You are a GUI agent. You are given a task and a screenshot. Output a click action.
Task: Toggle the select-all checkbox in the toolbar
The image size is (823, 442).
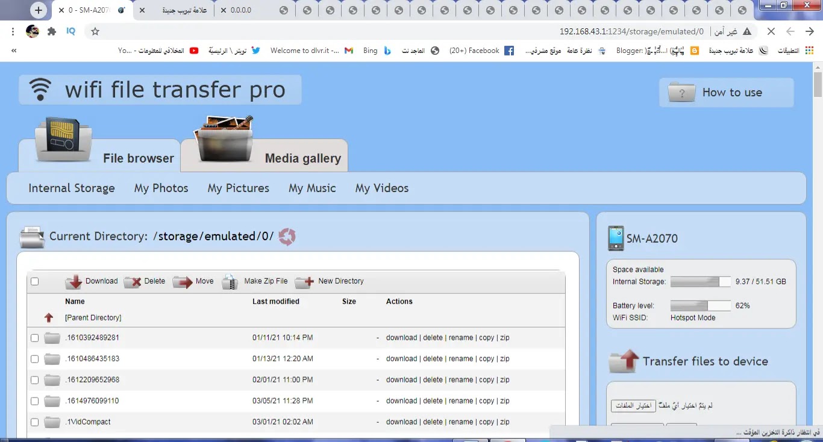point(34,281)
